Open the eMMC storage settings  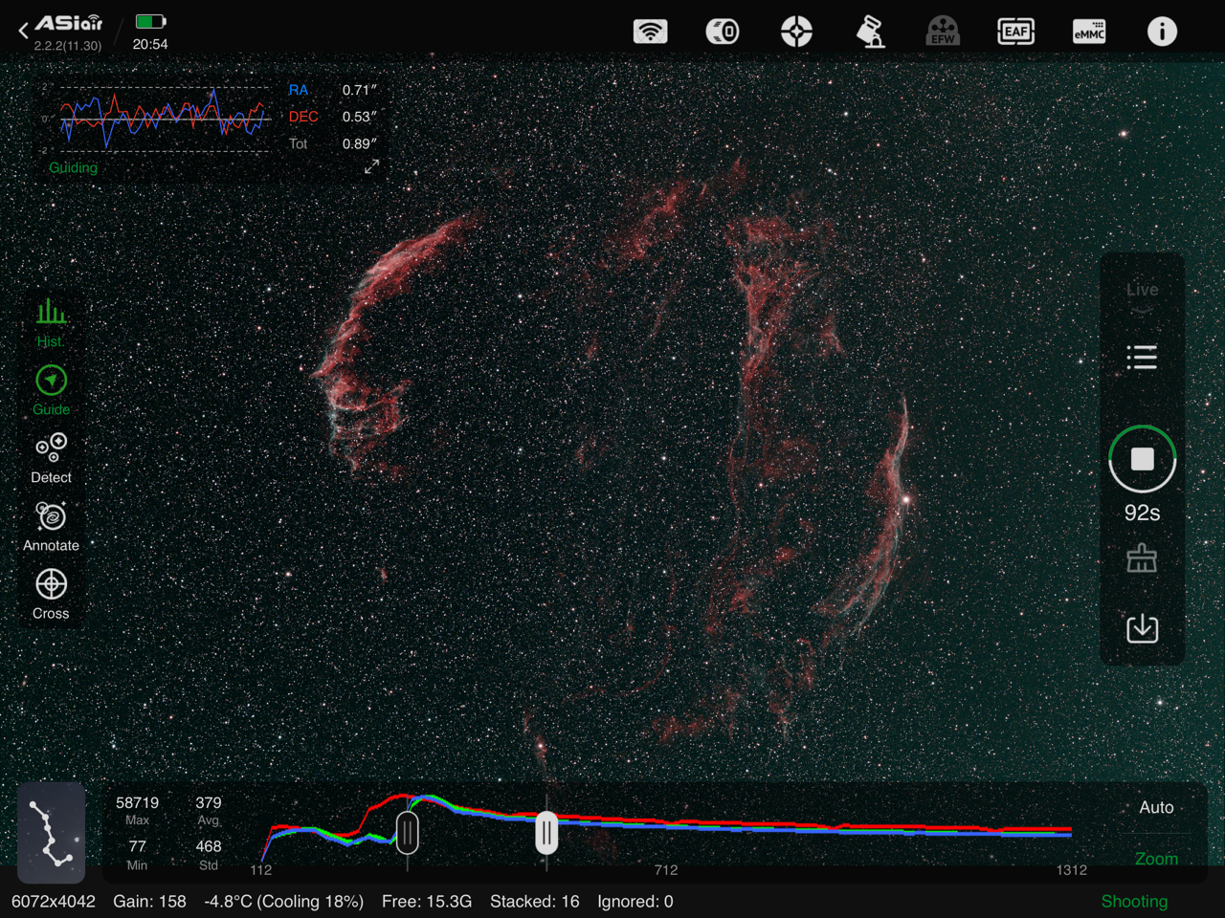[1089, 32]
